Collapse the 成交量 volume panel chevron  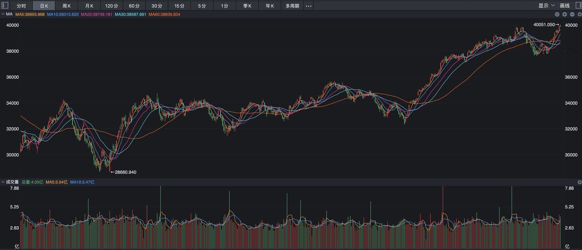3,182
